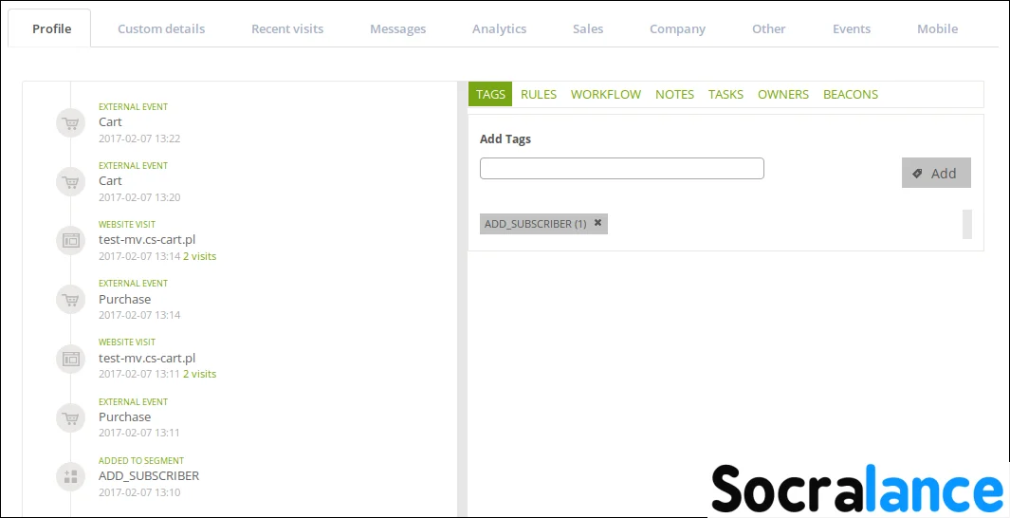Click test-mv.cs-cart.pl entry at 13:11
1010x518 pixels.
pyautogui.click(x=147, y=358)
